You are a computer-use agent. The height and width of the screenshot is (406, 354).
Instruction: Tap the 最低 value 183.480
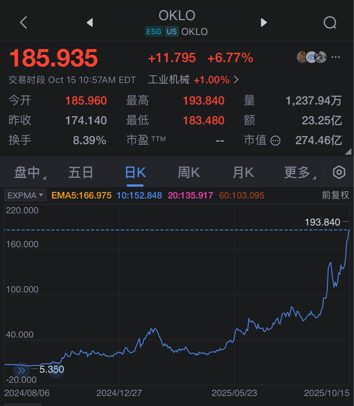[203, 121]
